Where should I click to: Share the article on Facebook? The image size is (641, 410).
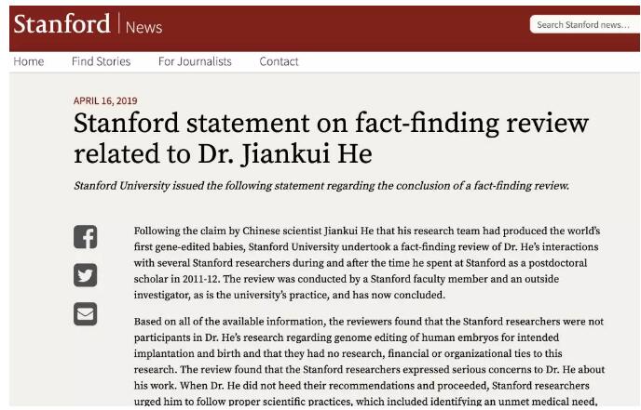pos(86,237)
